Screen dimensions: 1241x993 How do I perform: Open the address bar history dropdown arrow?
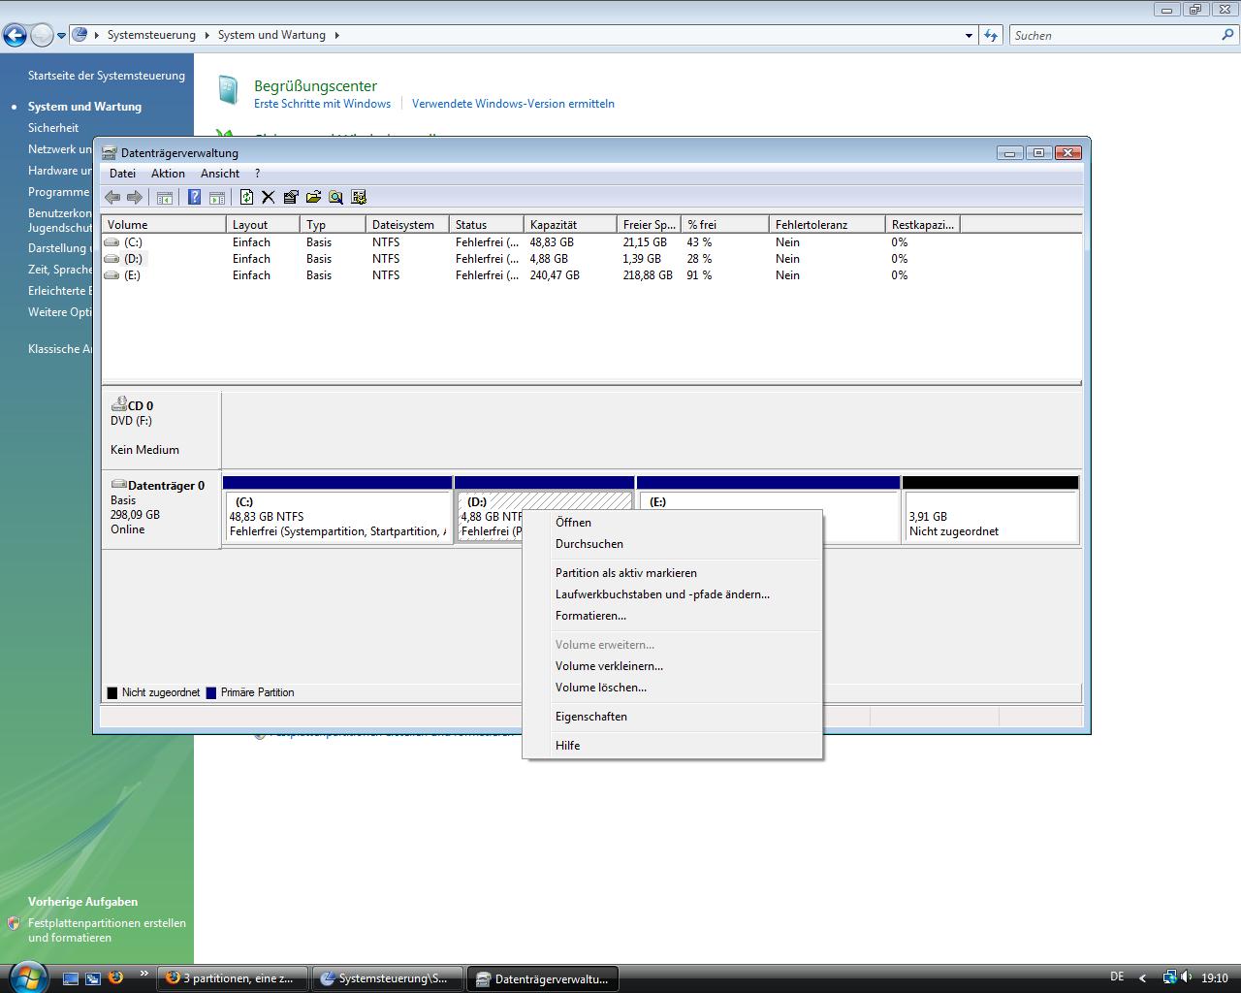pyautogui.click(x=969, y=36)
